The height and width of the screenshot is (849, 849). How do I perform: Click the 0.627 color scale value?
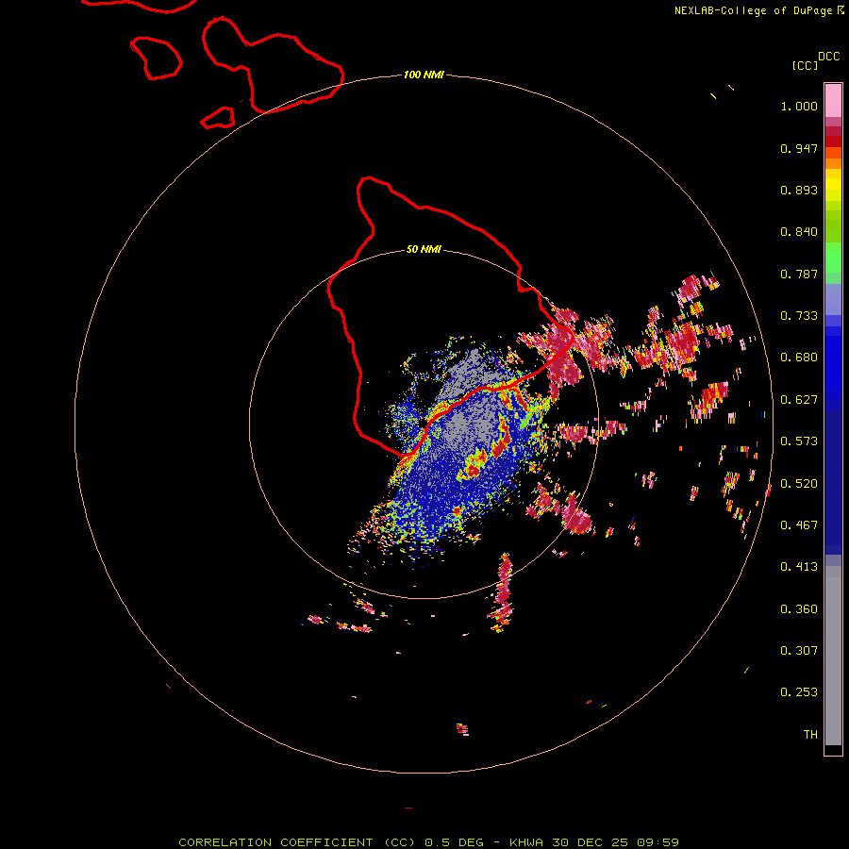pos(799,400)
